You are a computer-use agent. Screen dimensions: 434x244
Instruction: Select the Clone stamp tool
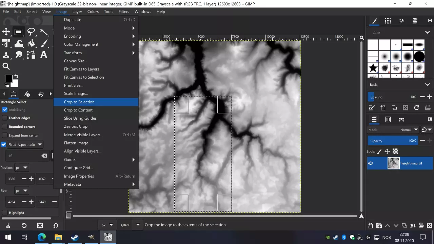click(6, 55)
